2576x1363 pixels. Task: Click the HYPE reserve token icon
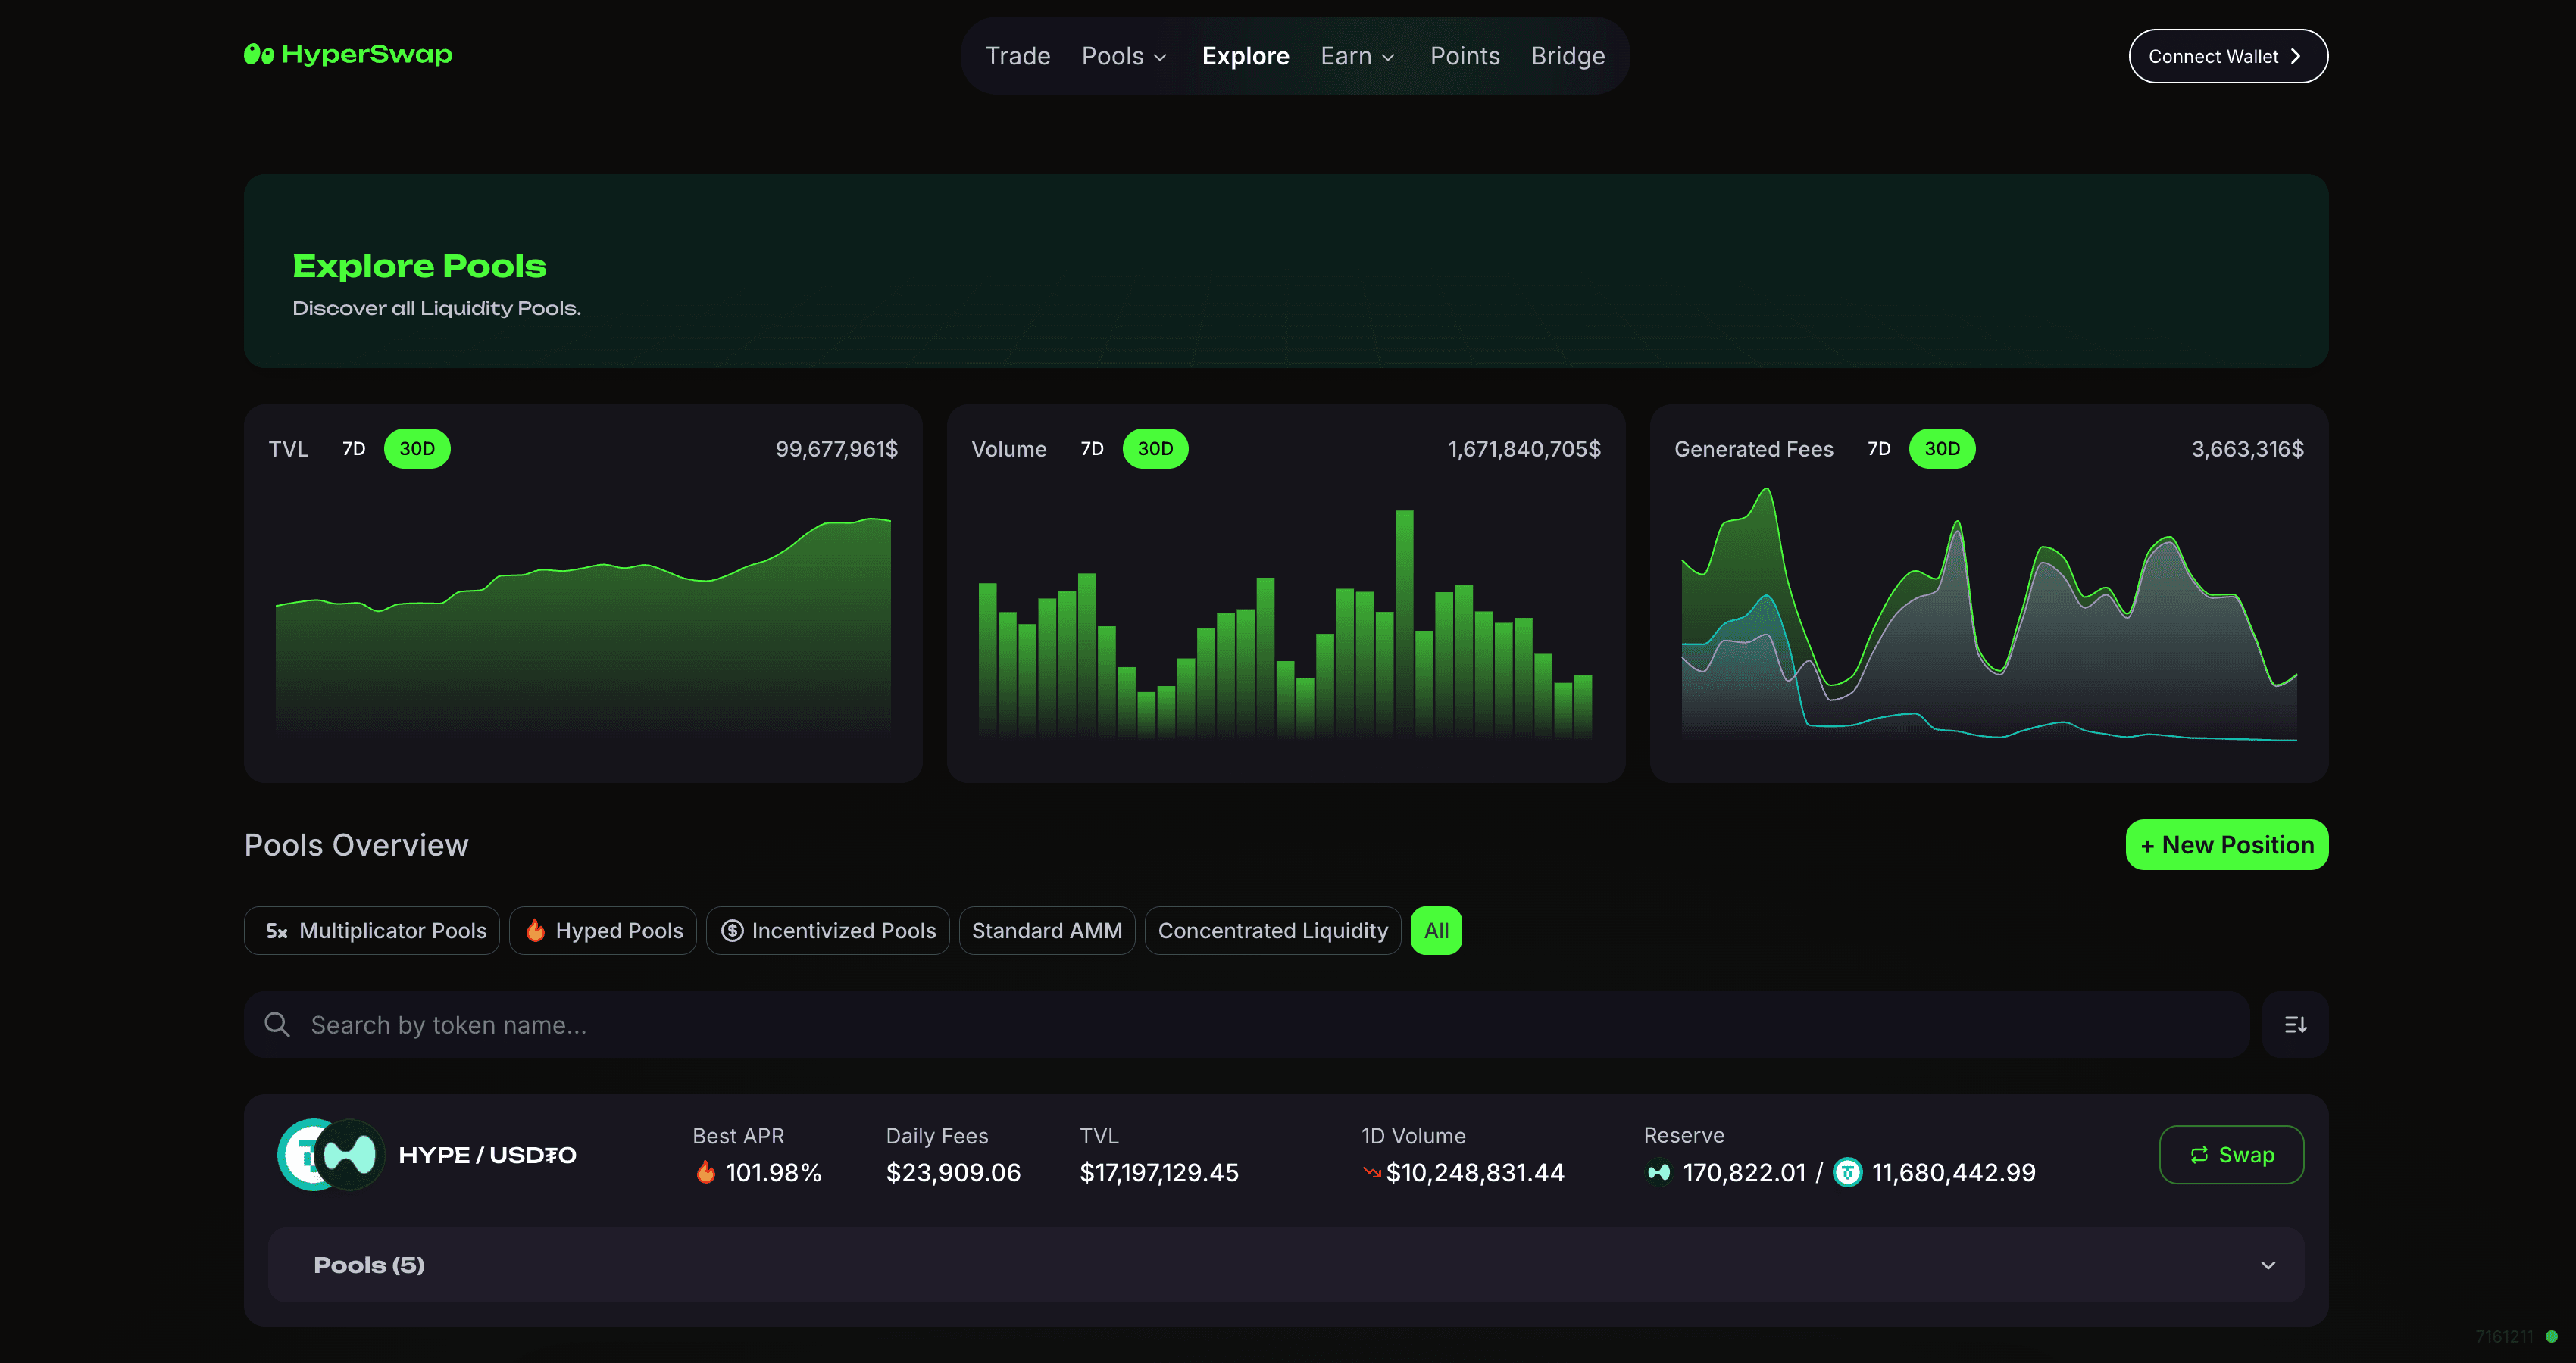click(1659, 1172)
